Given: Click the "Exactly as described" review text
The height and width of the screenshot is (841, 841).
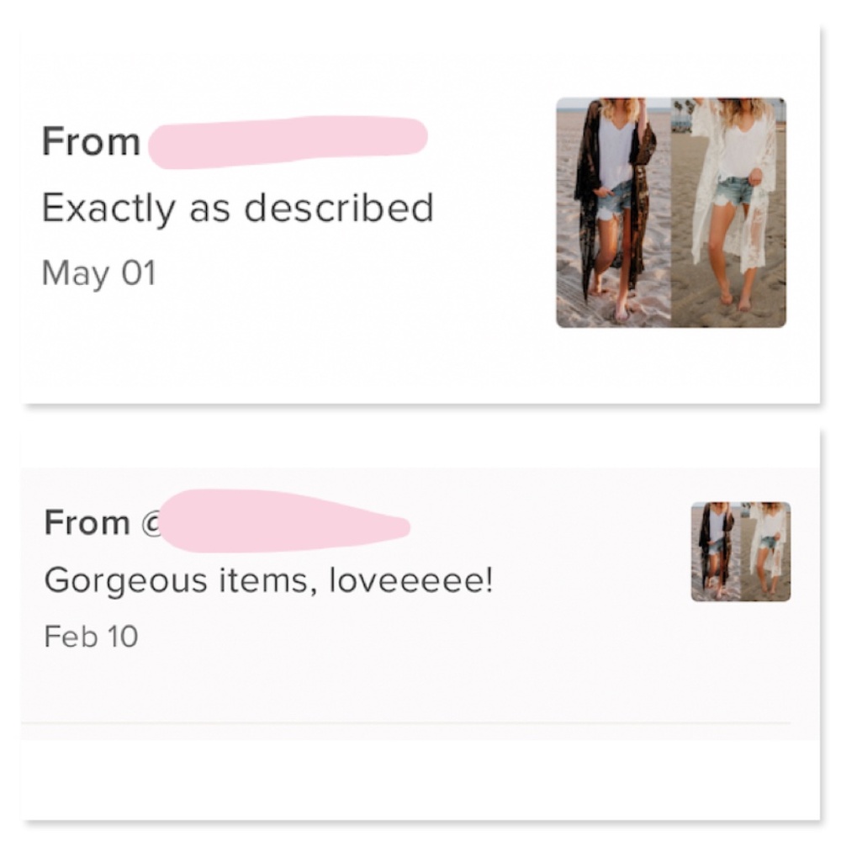Looking at the screenshot, I should pos(237,208).
